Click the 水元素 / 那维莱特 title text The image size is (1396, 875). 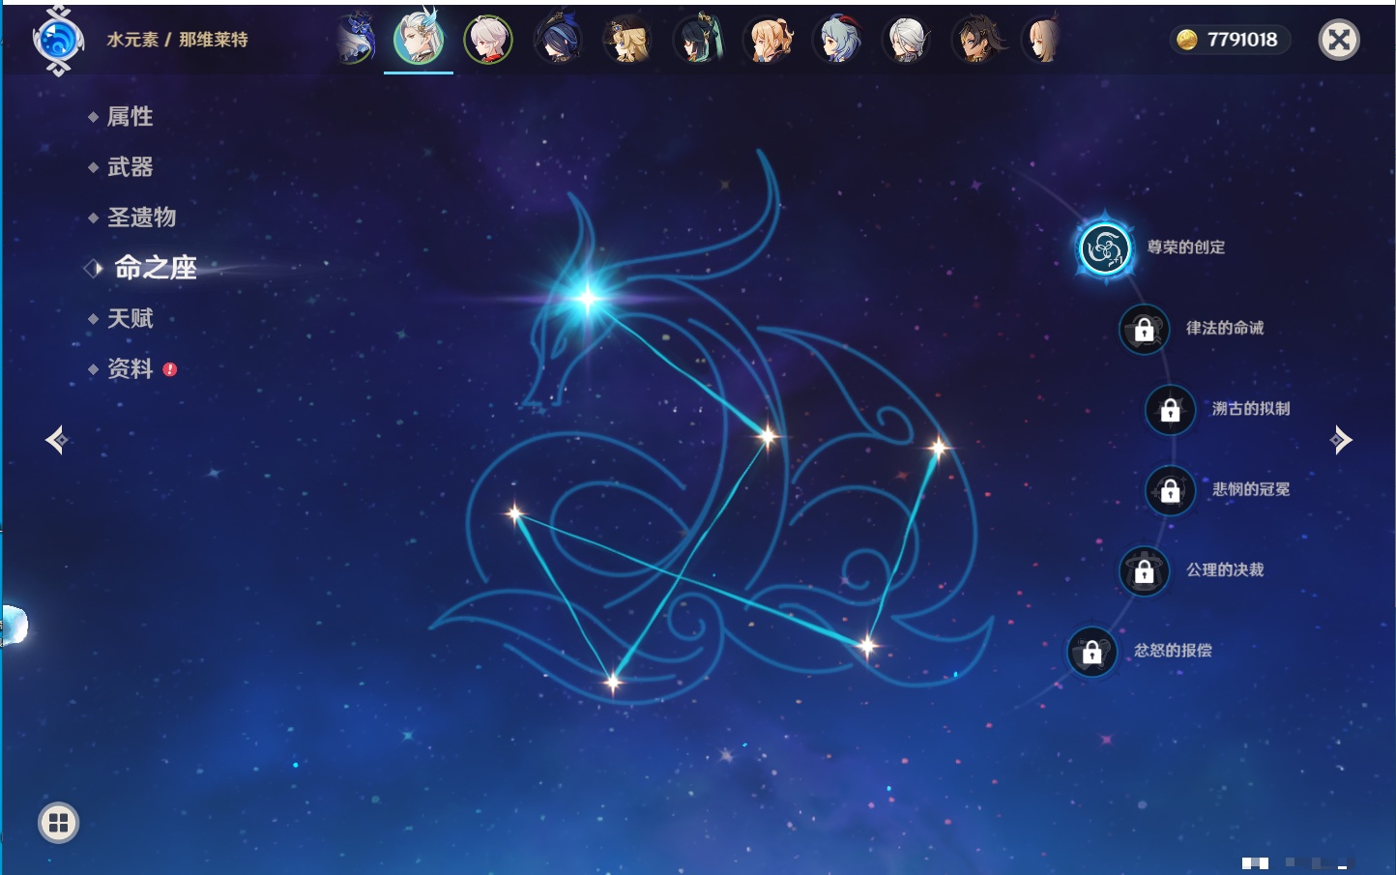click(177, 40)
